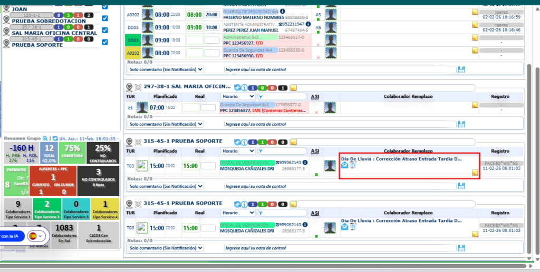Toggle the SAL MARIA OFICINA CENTRAL checkbox
The width and height of the screenshot is (540, 272).
click(104, 30)
